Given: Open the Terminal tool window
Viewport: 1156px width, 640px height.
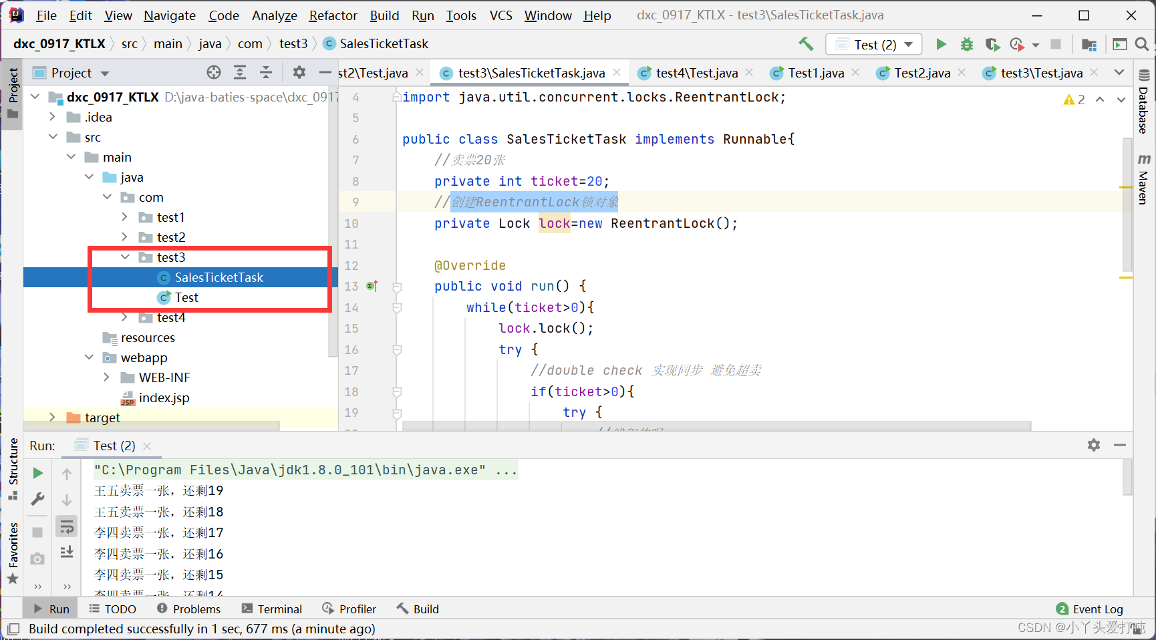Looking at the screenshot, I should 272,609.
